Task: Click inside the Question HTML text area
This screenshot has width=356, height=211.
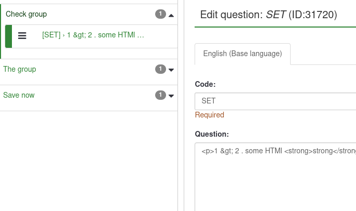Action: (275, 177)
